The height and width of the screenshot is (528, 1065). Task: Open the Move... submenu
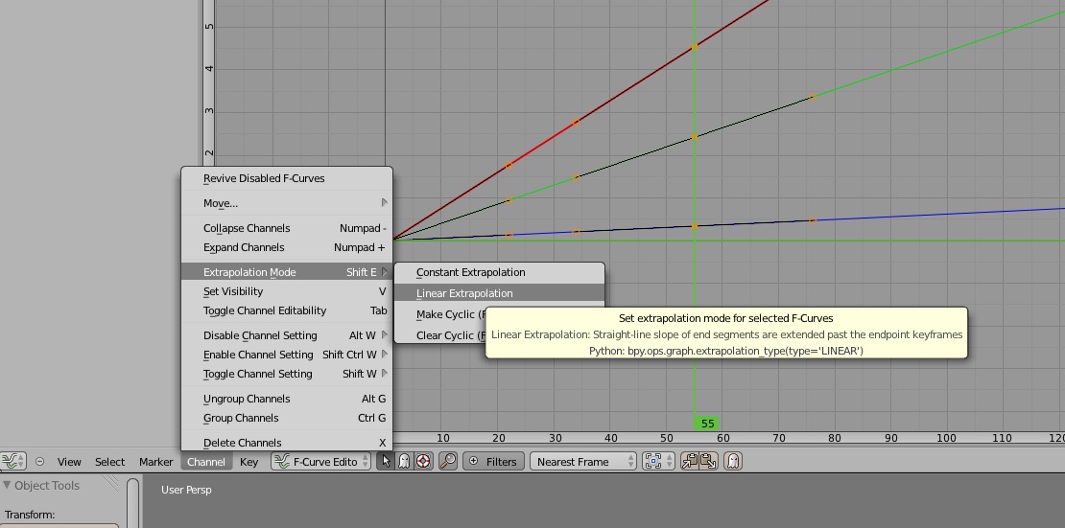click(287, 203)
